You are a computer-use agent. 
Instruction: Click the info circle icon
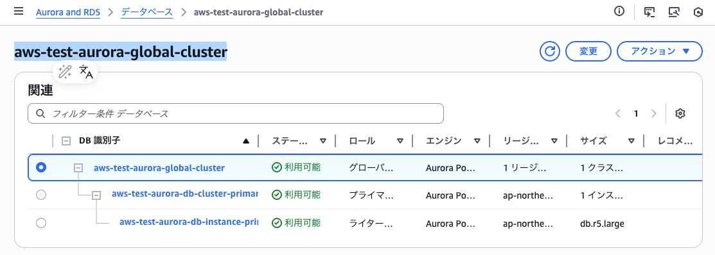619,12
